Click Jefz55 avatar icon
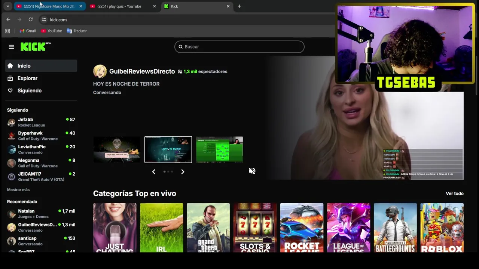 12,122
